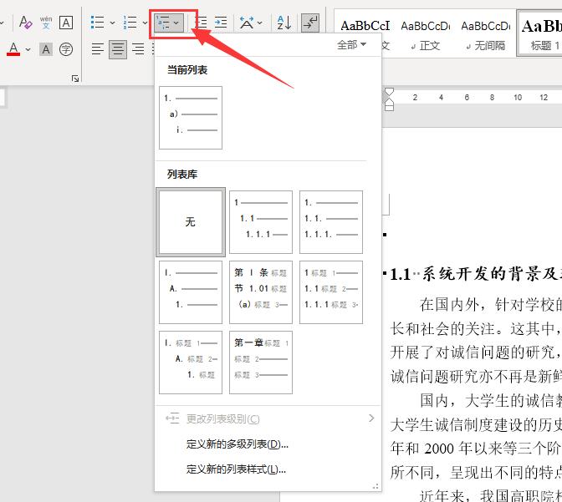Expand numbering library arrow
The height and width of the screenshot is (502, 562).
pos(145,23)
